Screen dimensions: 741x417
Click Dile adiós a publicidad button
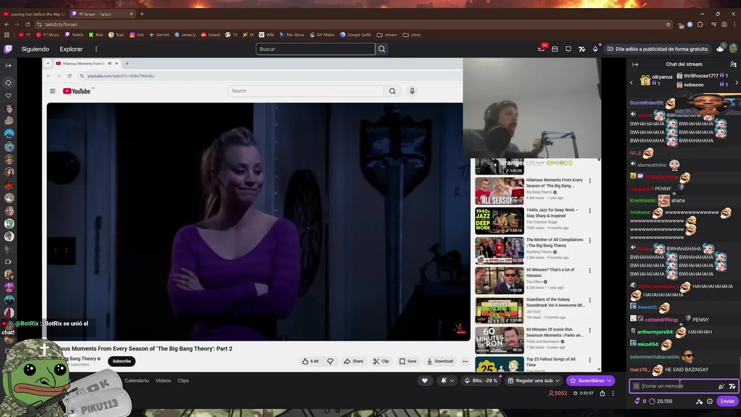pos(657,49)
